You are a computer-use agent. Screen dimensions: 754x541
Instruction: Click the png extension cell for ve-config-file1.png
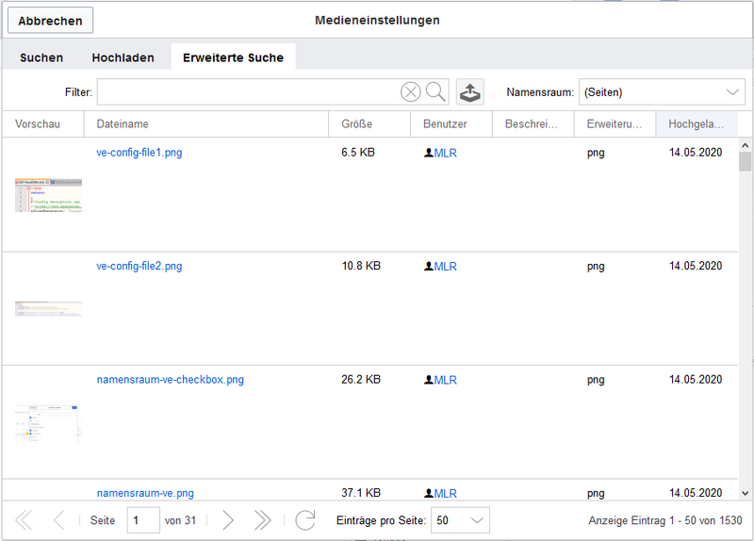[596, 154]
